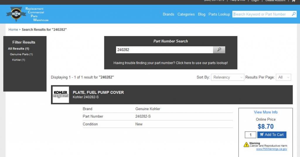
Task: Filter by Kohler (1)
Action: 18,60
